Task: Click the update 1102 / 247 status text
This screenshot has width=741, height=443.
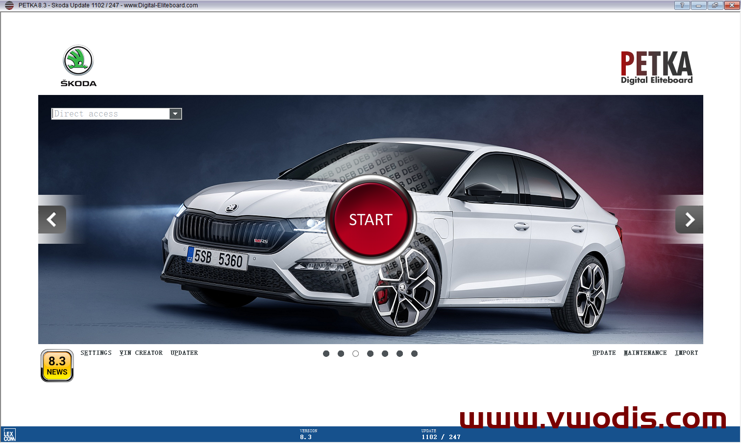Action: (441, 437)
